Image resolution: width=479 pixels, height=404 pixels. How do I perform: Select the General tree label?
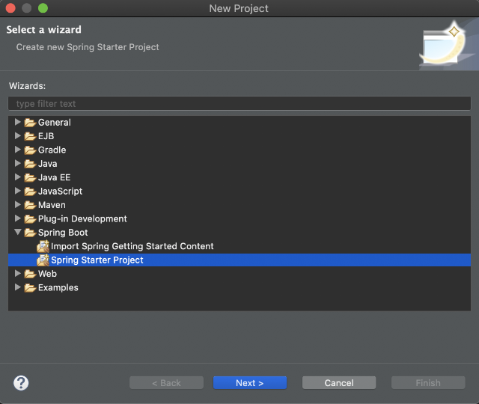(55, 123)
